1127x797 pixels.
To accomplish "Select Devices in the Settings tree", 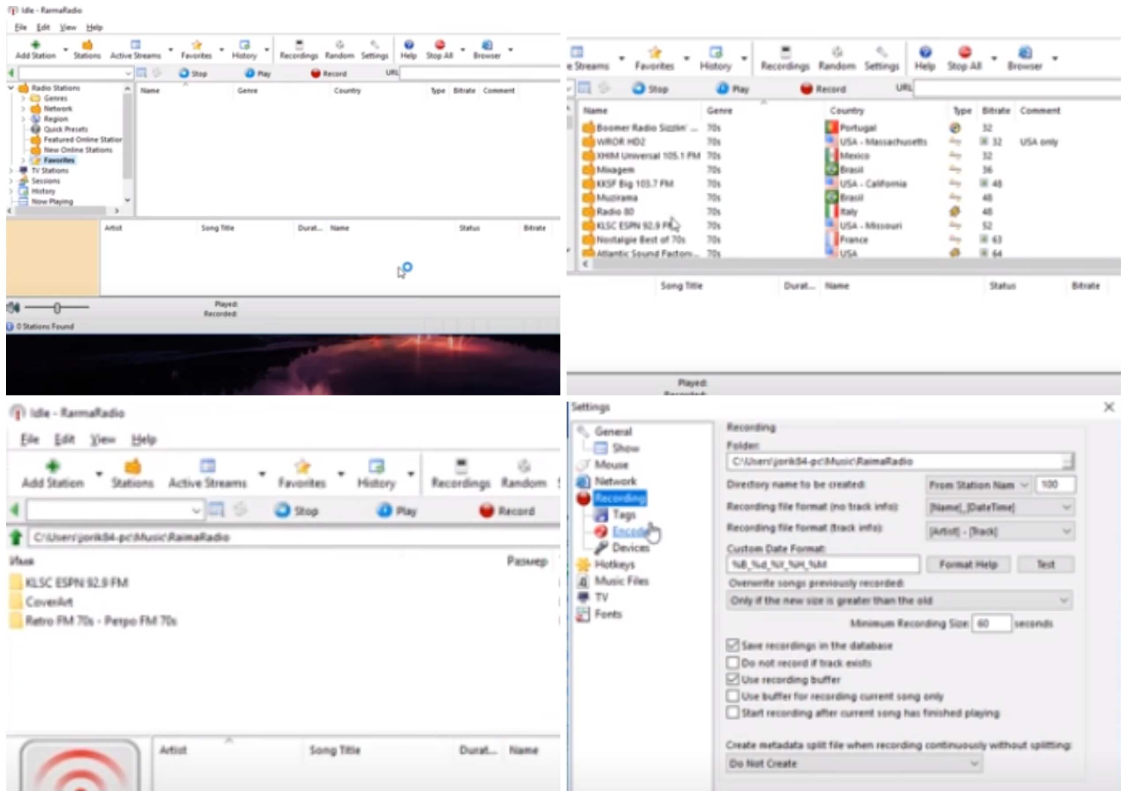I will (630, 548).
